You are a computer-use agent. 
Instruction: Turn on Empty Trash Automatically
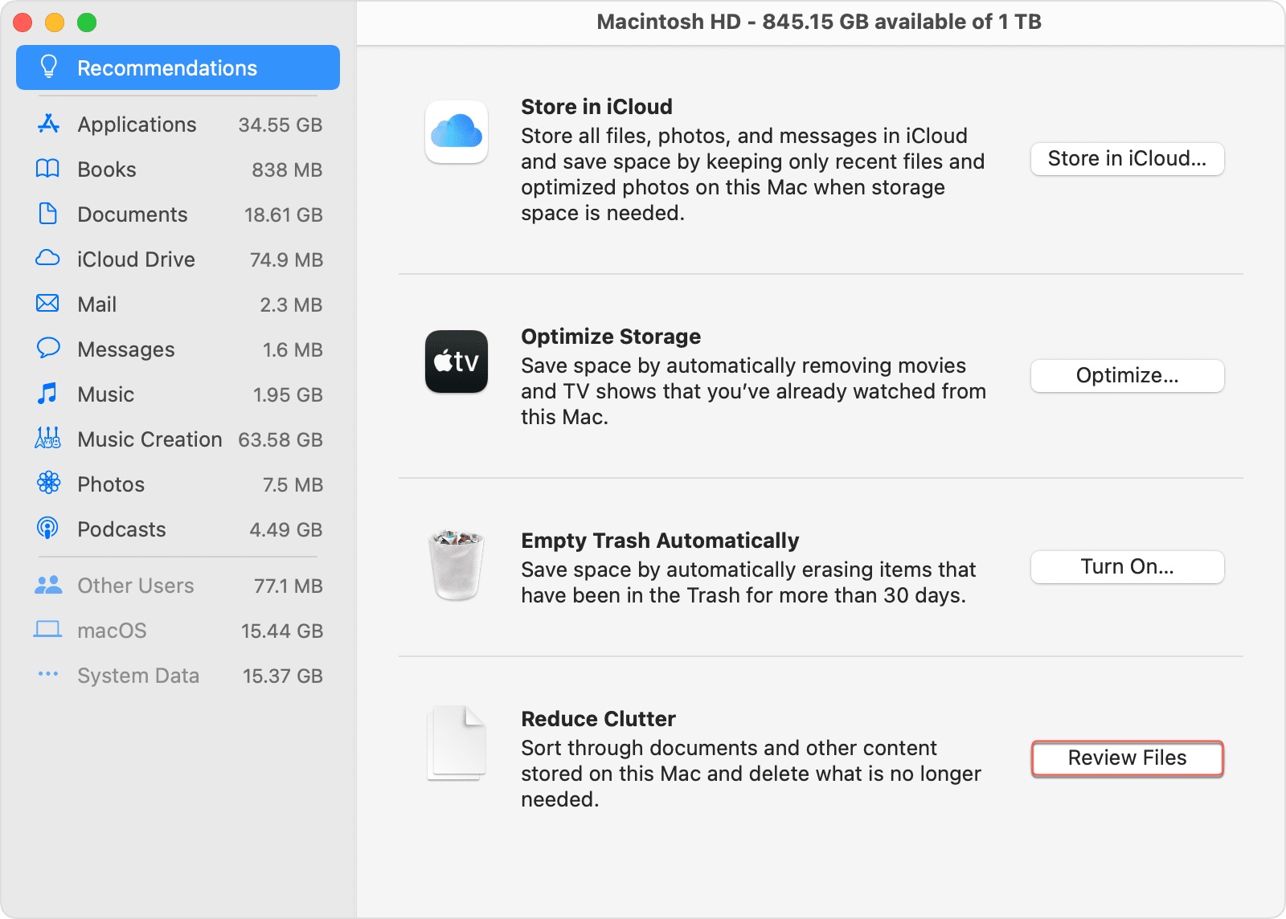click(1127, 566)
